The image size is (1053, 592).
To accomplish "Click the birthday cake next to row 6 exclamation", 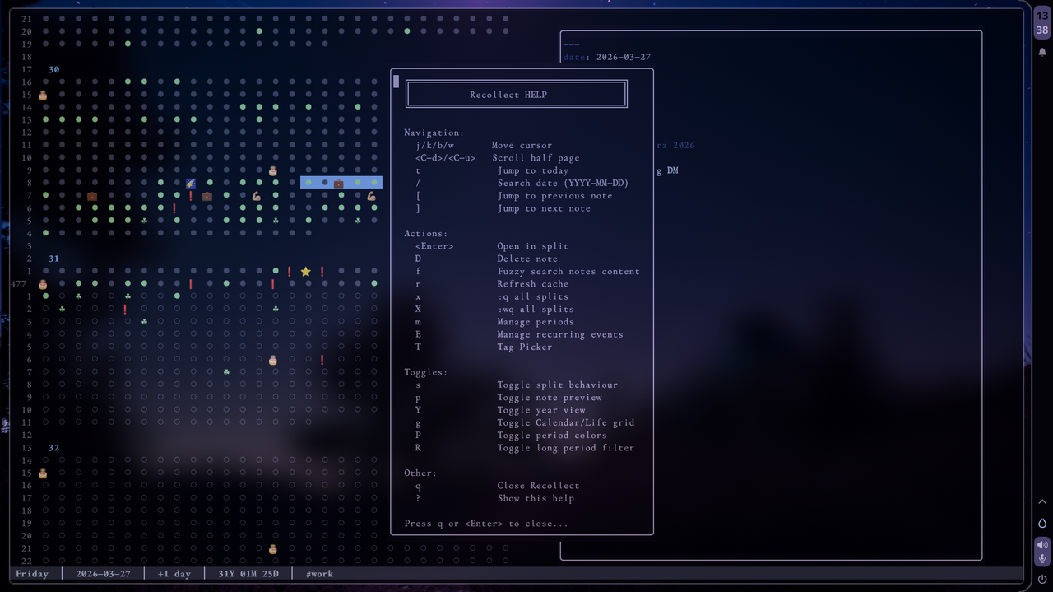I will coord(273,360).
